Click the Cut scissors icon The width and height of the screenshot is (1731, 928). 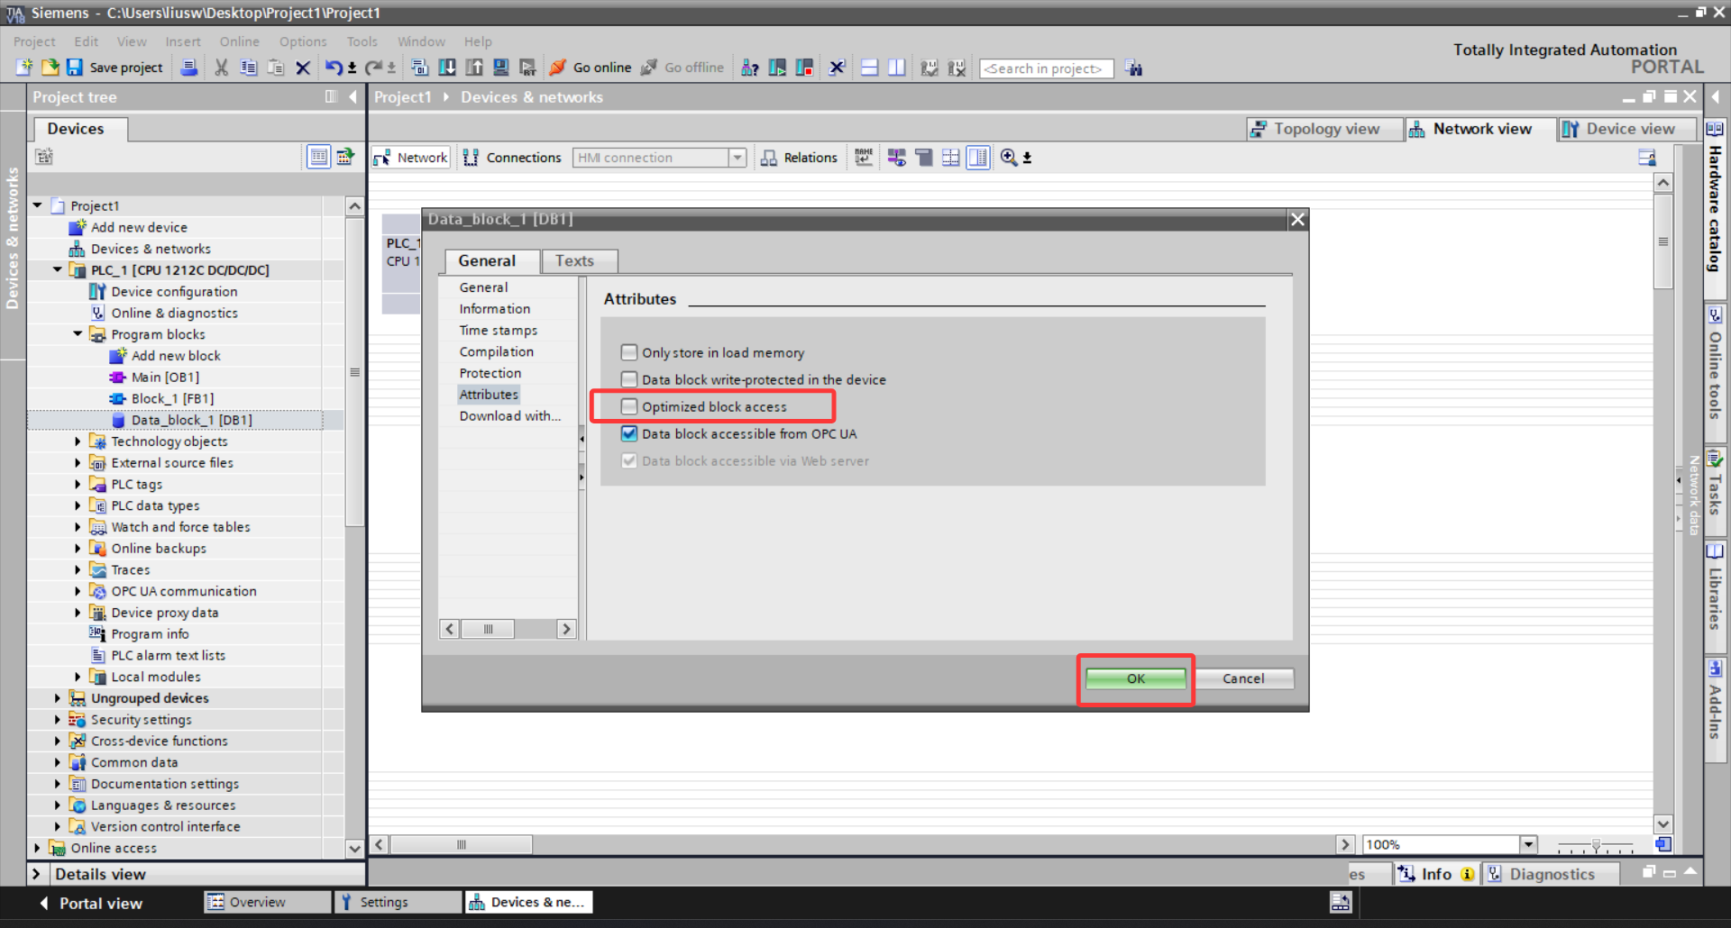point(221,68)
